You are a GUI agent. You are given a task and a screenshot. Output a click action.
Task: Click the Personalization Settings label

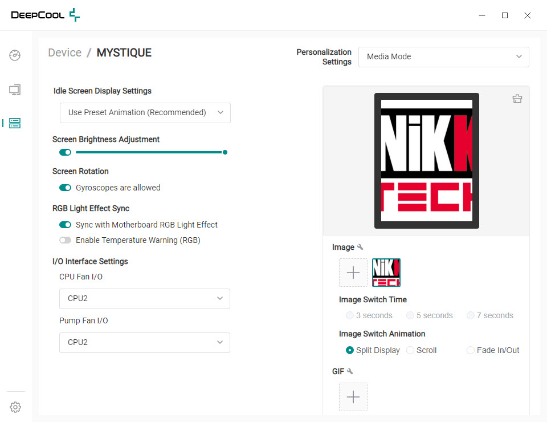(324, 57)
